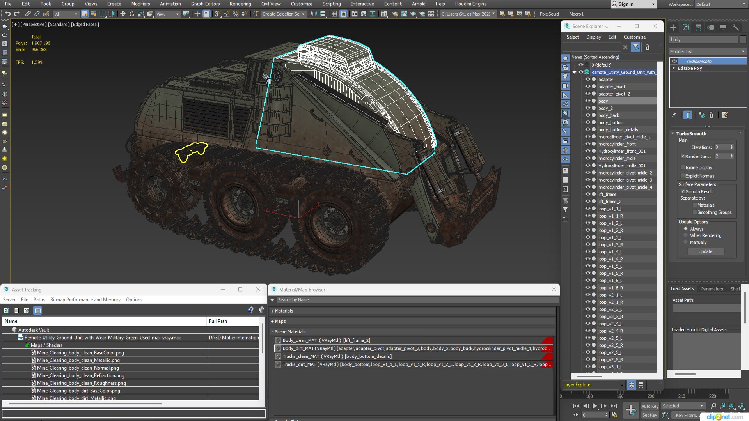Click the TurboSmooth Update button

click(x=705, y=251)
